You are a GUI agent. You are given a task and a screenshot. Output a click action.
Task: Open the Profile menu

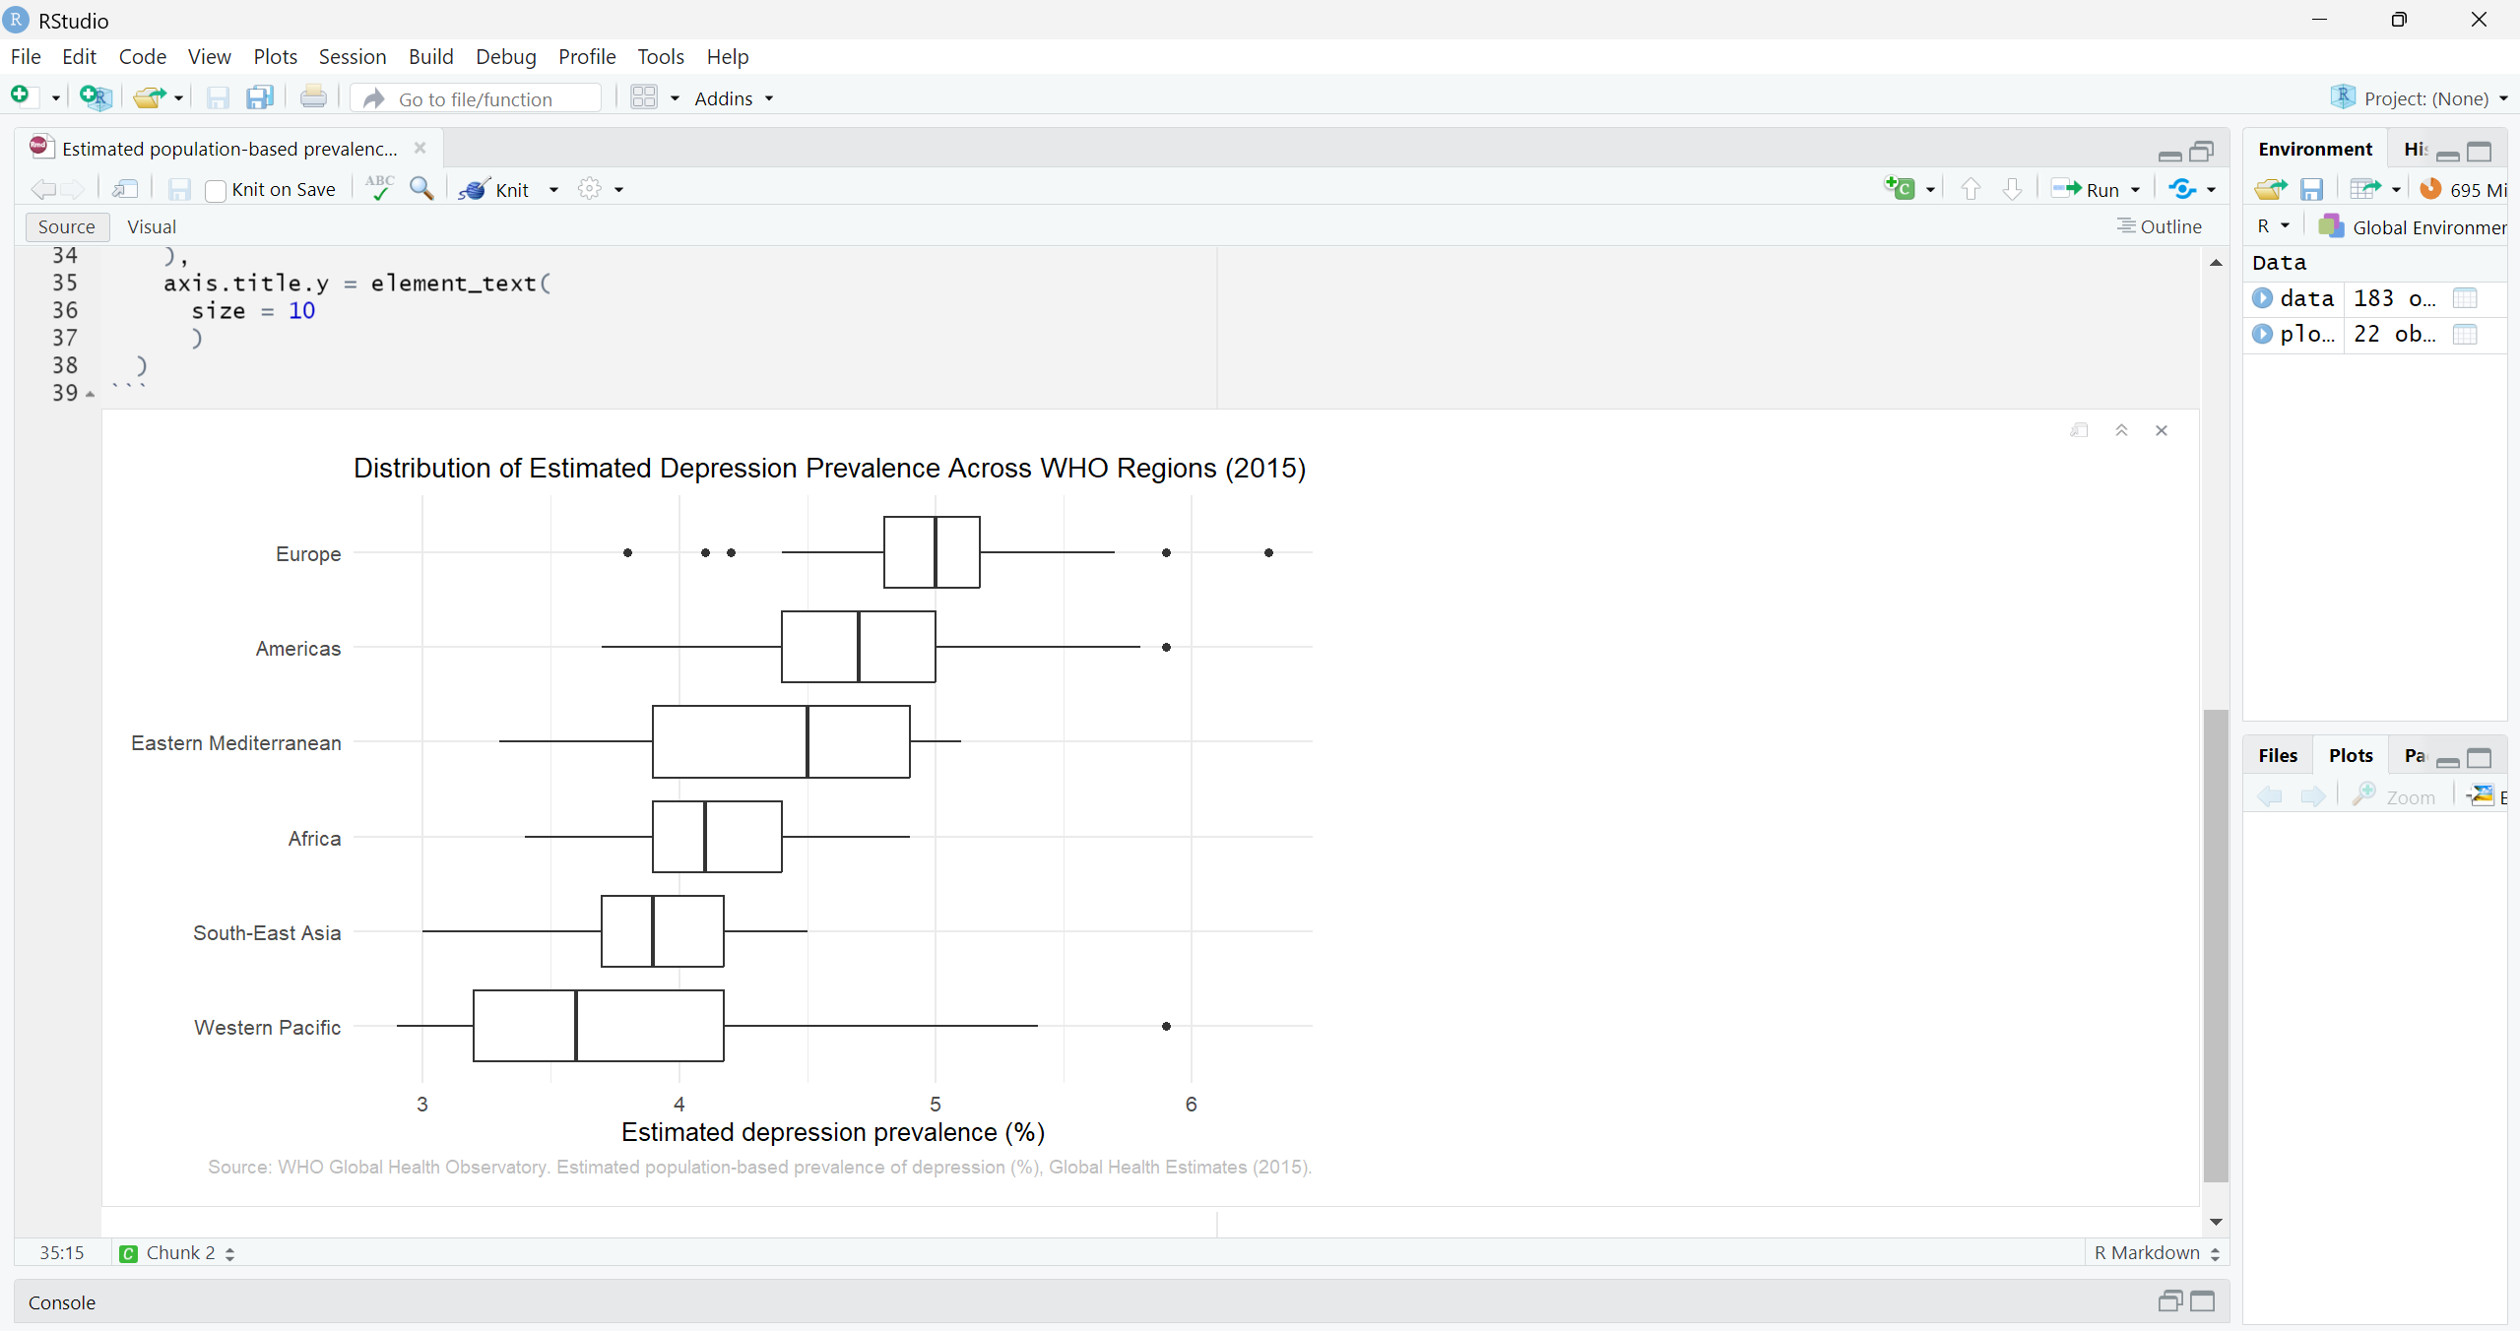tap(587, 56)
